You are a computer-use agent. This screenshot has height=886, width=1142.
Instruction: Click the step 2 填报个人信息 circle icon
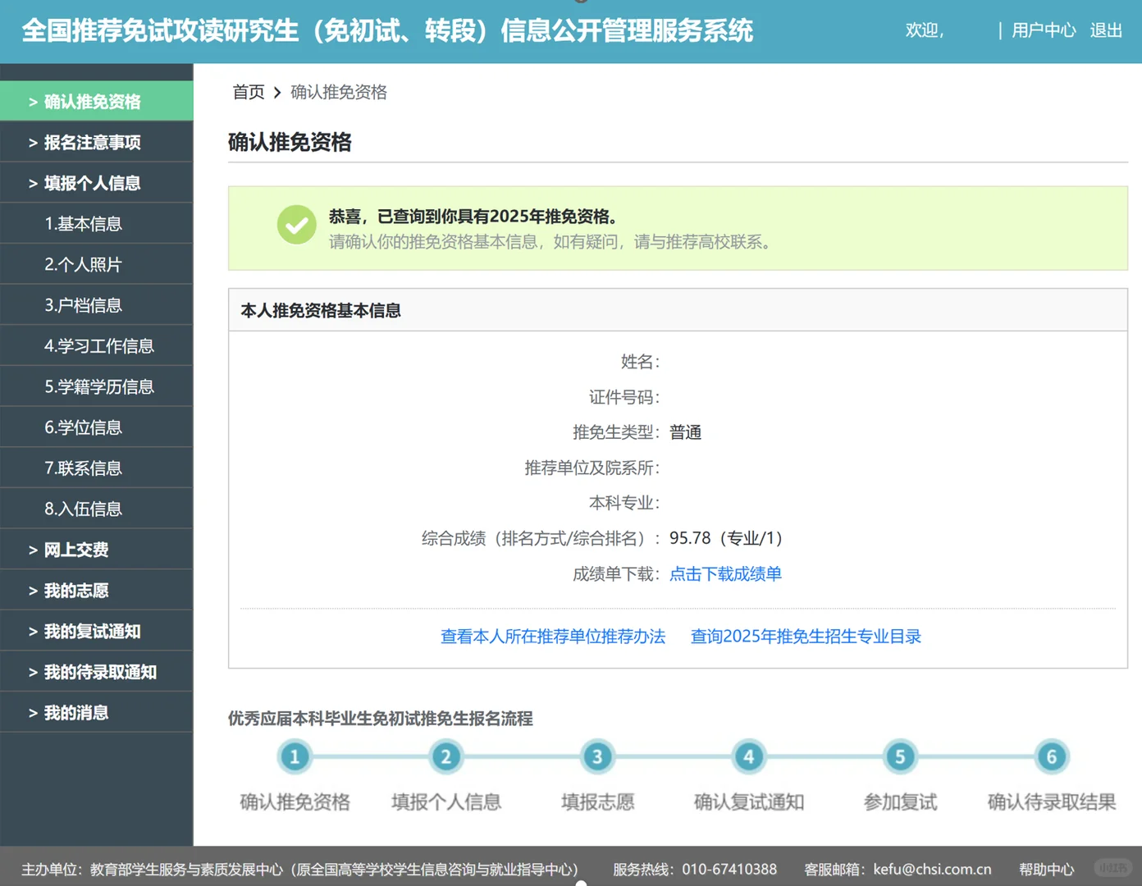coord(445,756)
